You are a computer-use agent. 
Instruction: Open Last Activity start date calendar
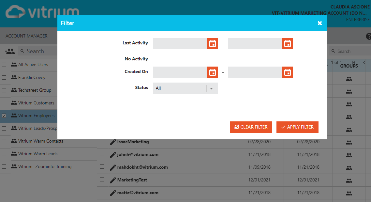click(213, 44)
